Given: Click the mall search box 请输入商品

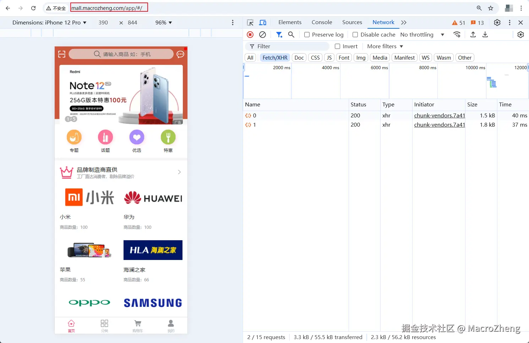Looking at the screenshot, I should (x=121, y=54).
